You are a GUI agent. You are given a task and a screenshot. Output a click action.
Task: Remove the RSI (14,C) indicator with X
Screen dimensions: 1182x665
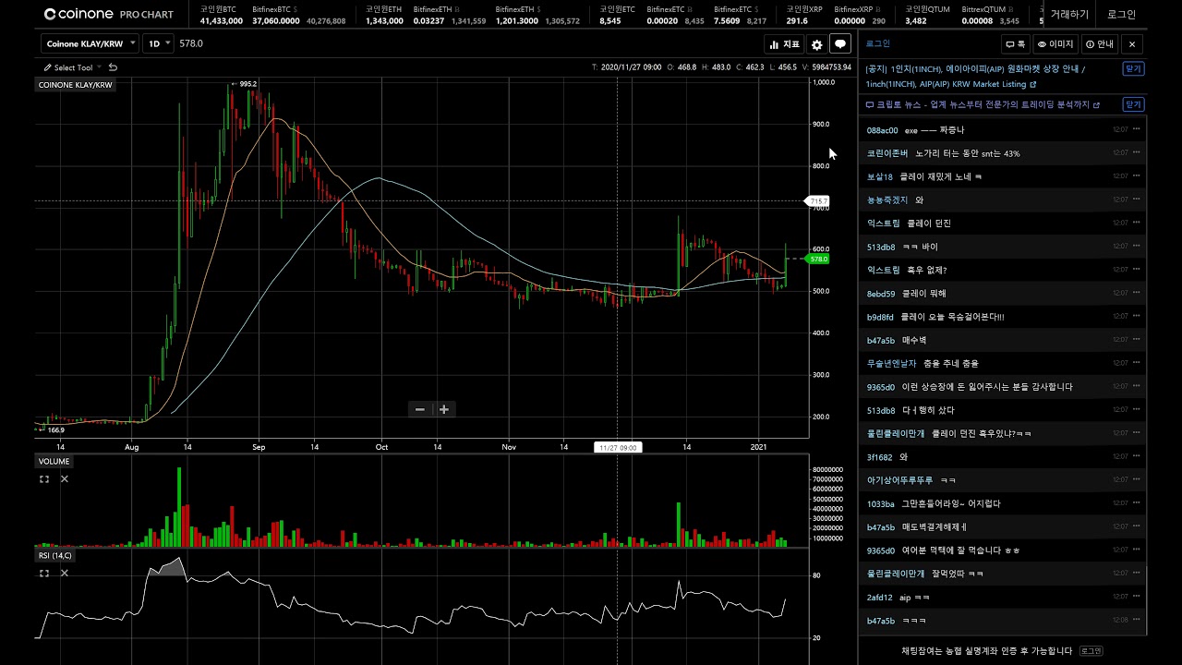65,574
